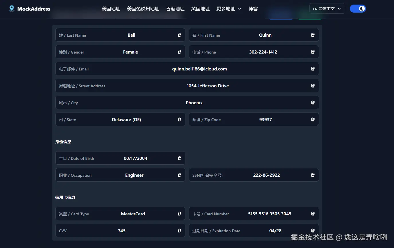
Task: Copy the Street Address value
Action: point(313,86)
